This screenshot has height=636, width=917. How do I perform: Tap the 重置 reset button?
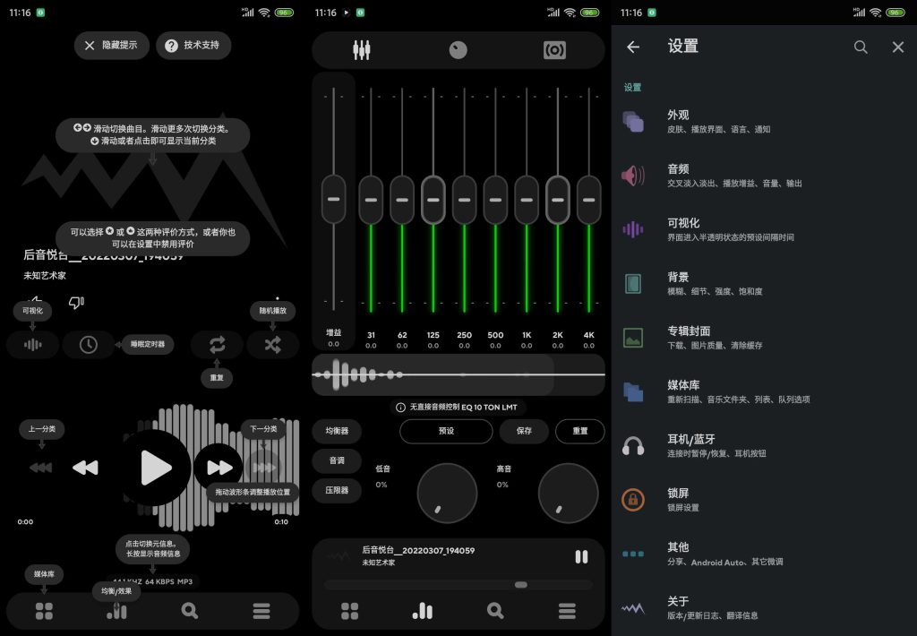[580, 431]
